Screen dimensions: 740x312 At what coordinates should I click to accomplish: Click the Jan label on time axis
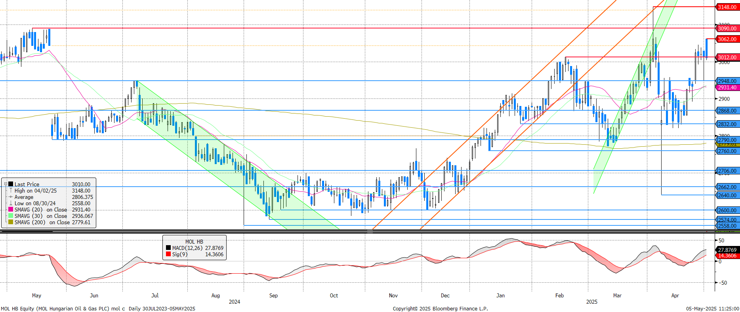[501, 295]
